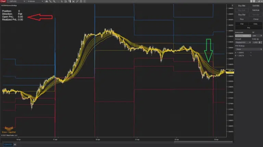
Task: Click the Rev position button
Action: [241, 19]
